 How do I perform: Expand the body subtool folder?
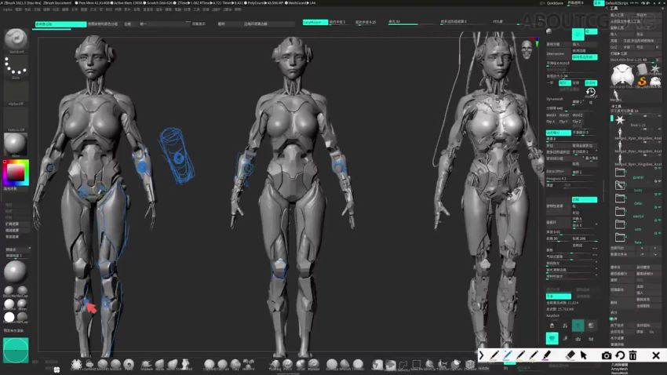[620, 185]
